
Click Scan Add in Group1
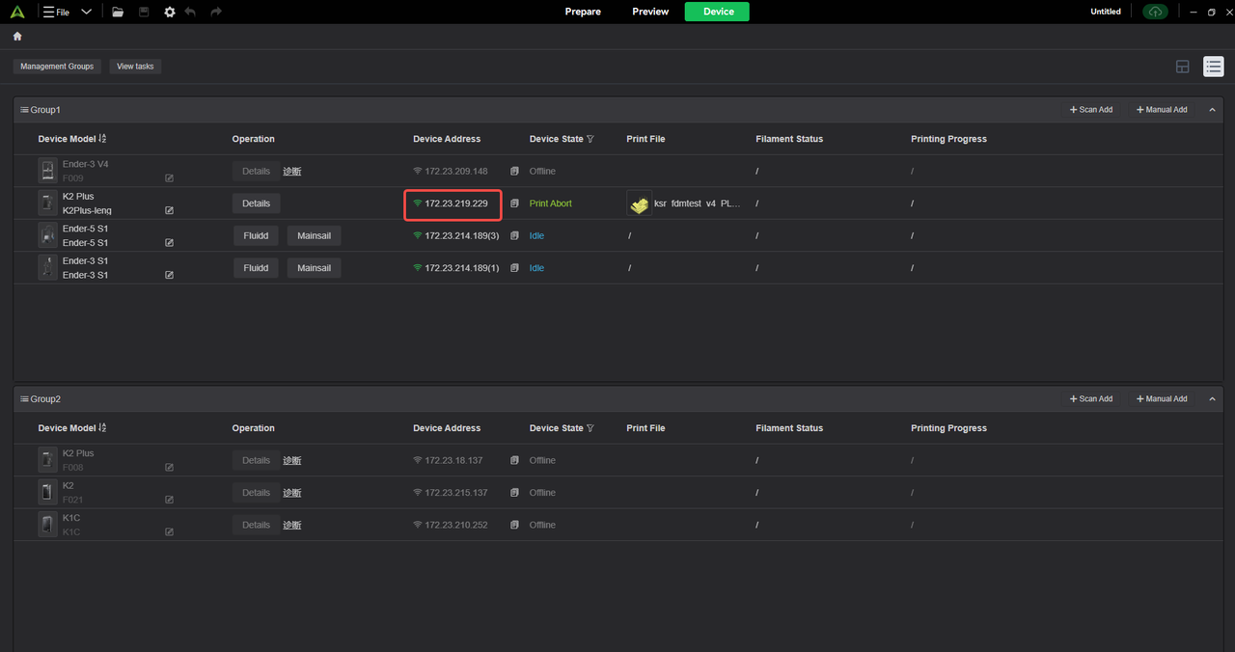pyautogui.click(x=1091, y=110)
